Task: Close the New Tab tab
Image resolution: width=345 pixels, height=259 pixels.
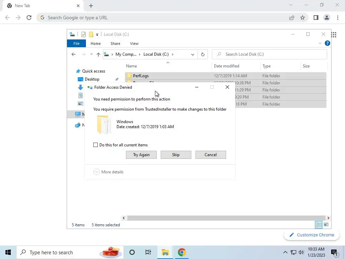Action: pos(78,6)
